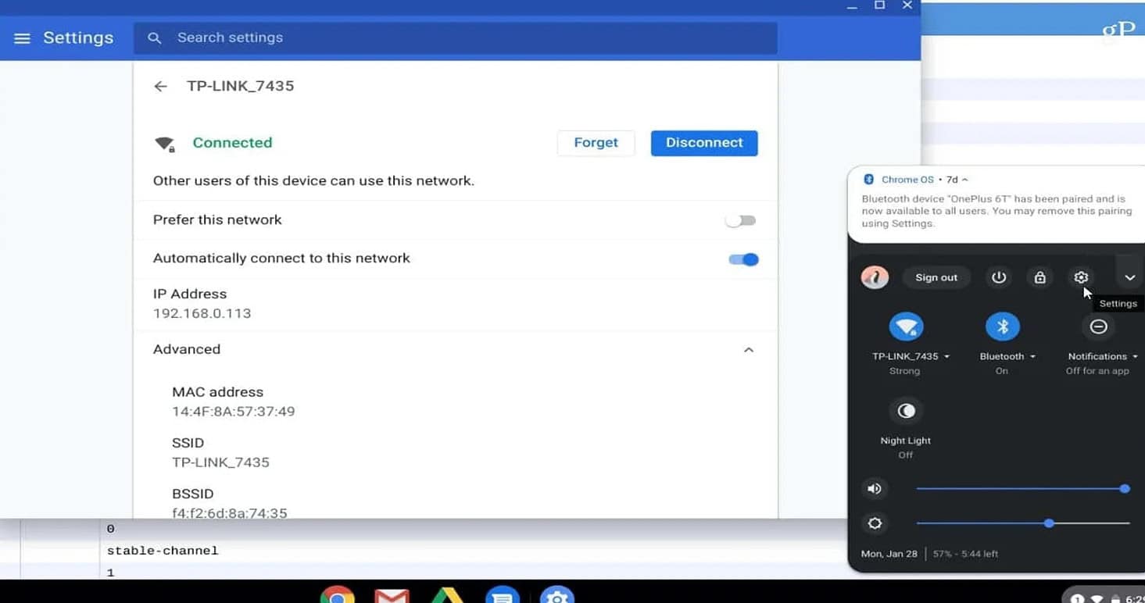Minimize the Settings window
Screen dimensions: 1145x603
(x=852, y=6)
